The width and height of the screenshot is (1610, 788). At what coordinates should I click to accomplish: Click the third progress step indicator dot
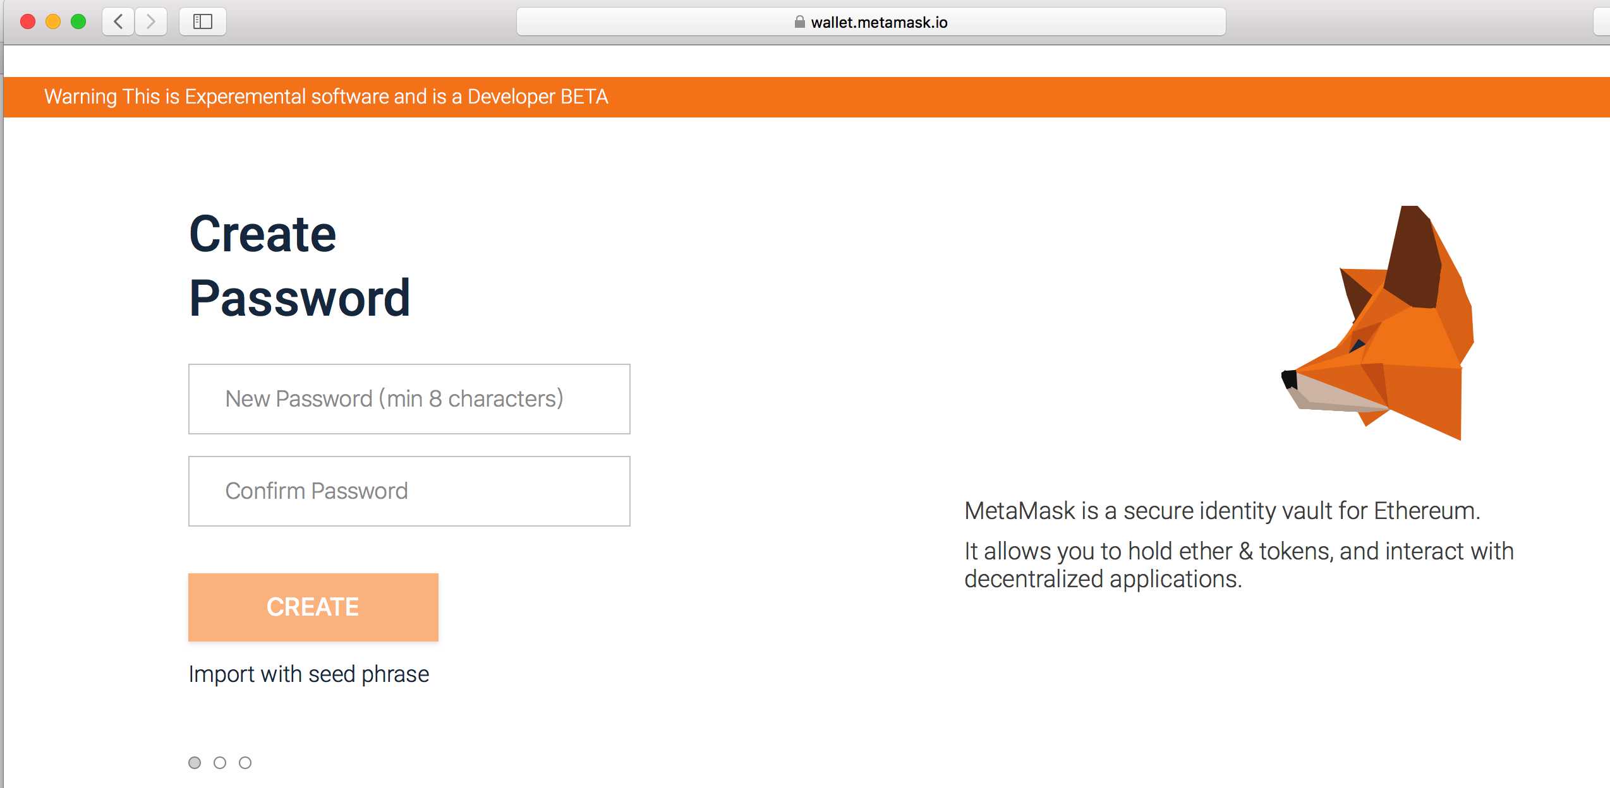245,762
